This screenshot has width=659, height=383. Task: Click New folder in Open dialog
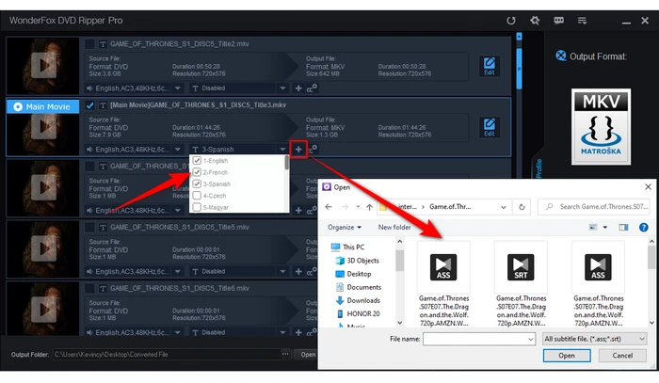coord(394,227)
